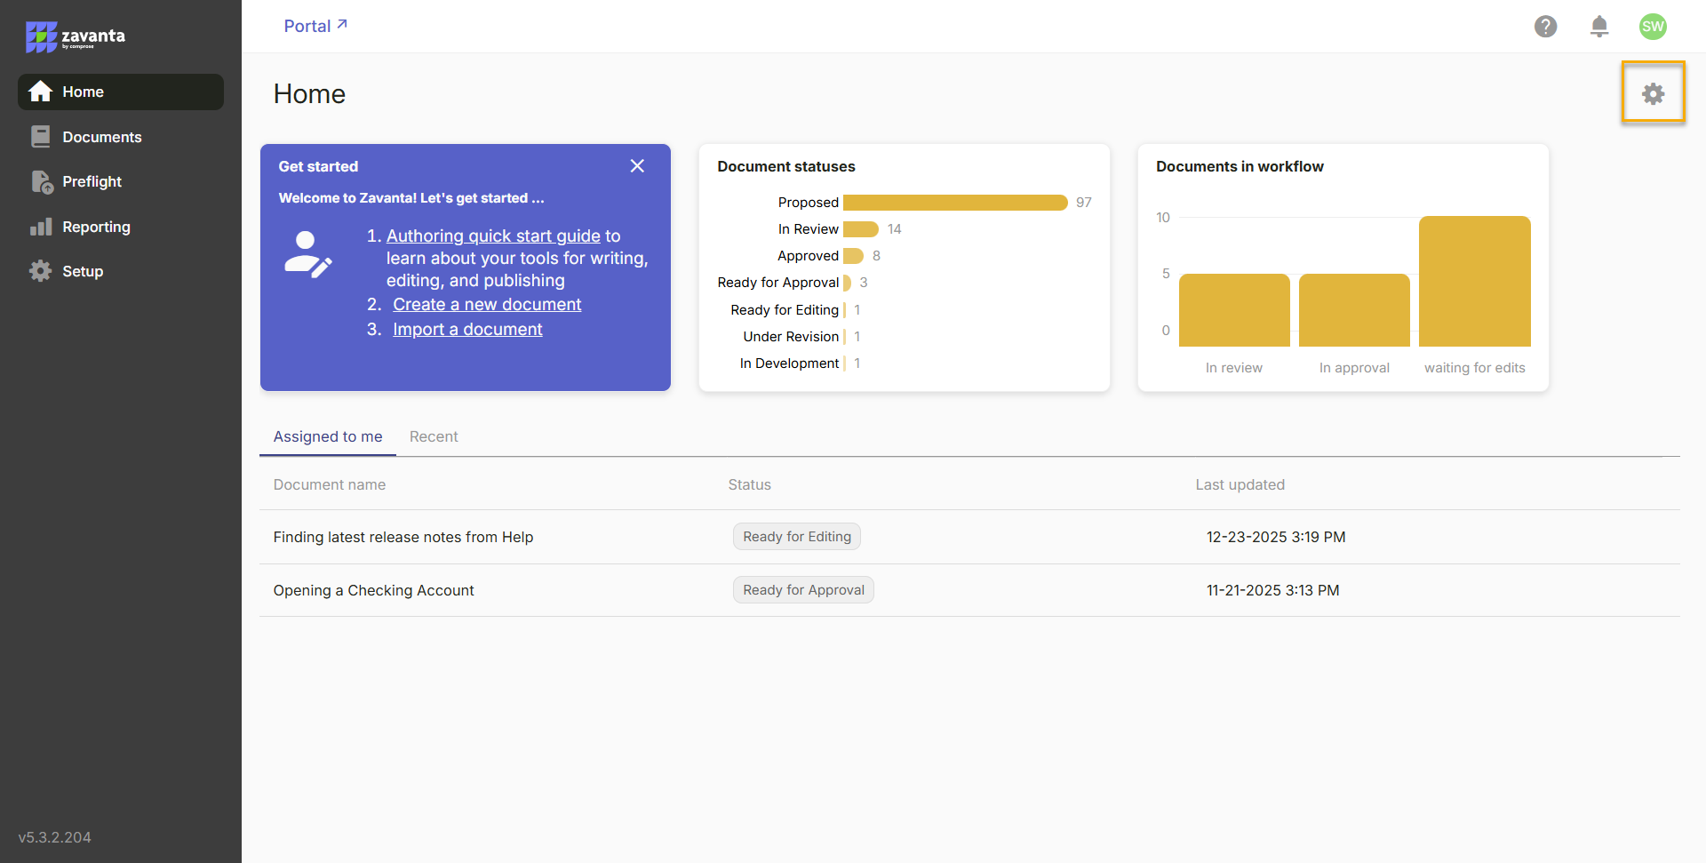Click the Proposed status bar

(954, 203)
